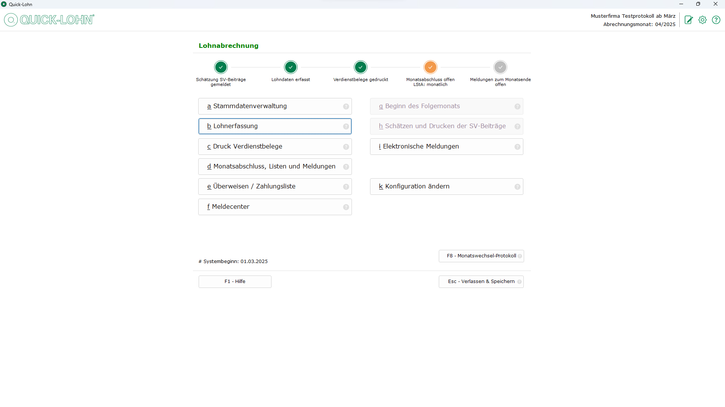Image resolution: width=725 pixels, height=407 pixels.
Task: Click Esc - Verlassen & Speichern button
Action: pyautogui.click(x=481, y=282)
